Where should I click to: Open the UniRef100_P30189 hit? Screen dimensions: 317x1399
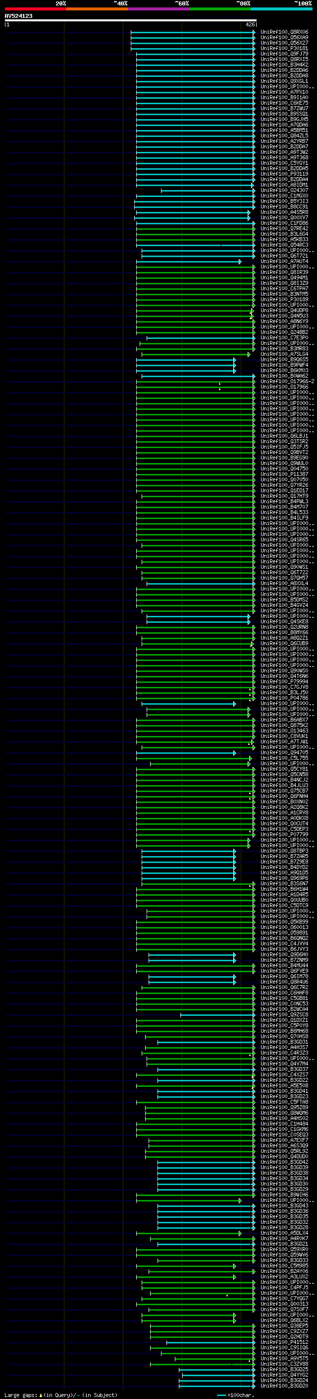point(284,299)
